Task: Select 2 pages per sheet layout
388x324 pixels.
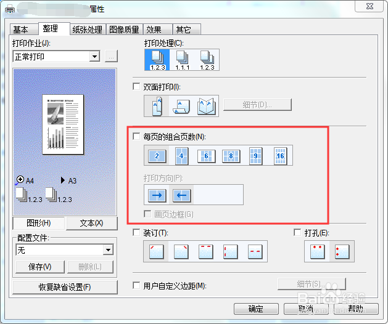Action: [x=157, y=156]
